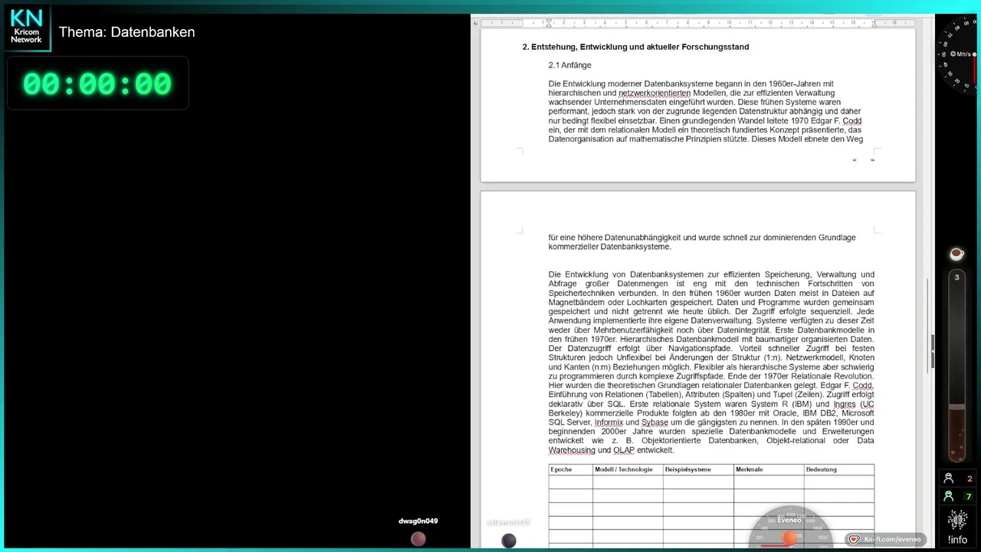This screenshot has height=552, width=981.
Task: Click the 'Thema: Datenbanken' title text
Action: (127, 32)
